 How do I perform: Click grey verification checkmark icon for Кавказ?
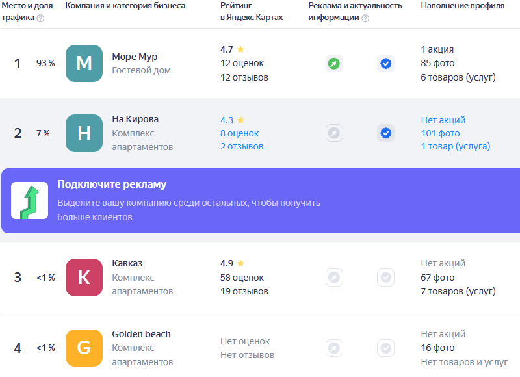tap(385, 278)
